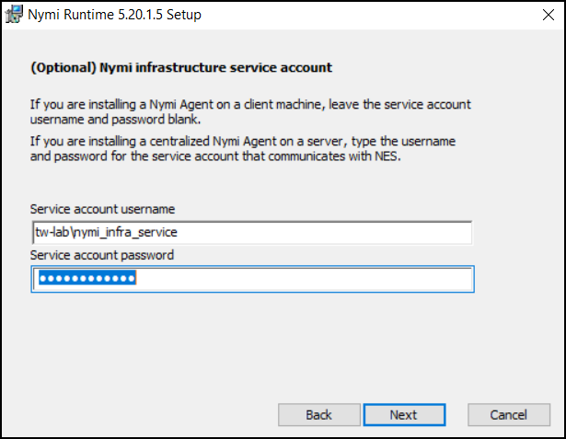Click the masked password dots
566x439 pixels.
coord(86,279)
